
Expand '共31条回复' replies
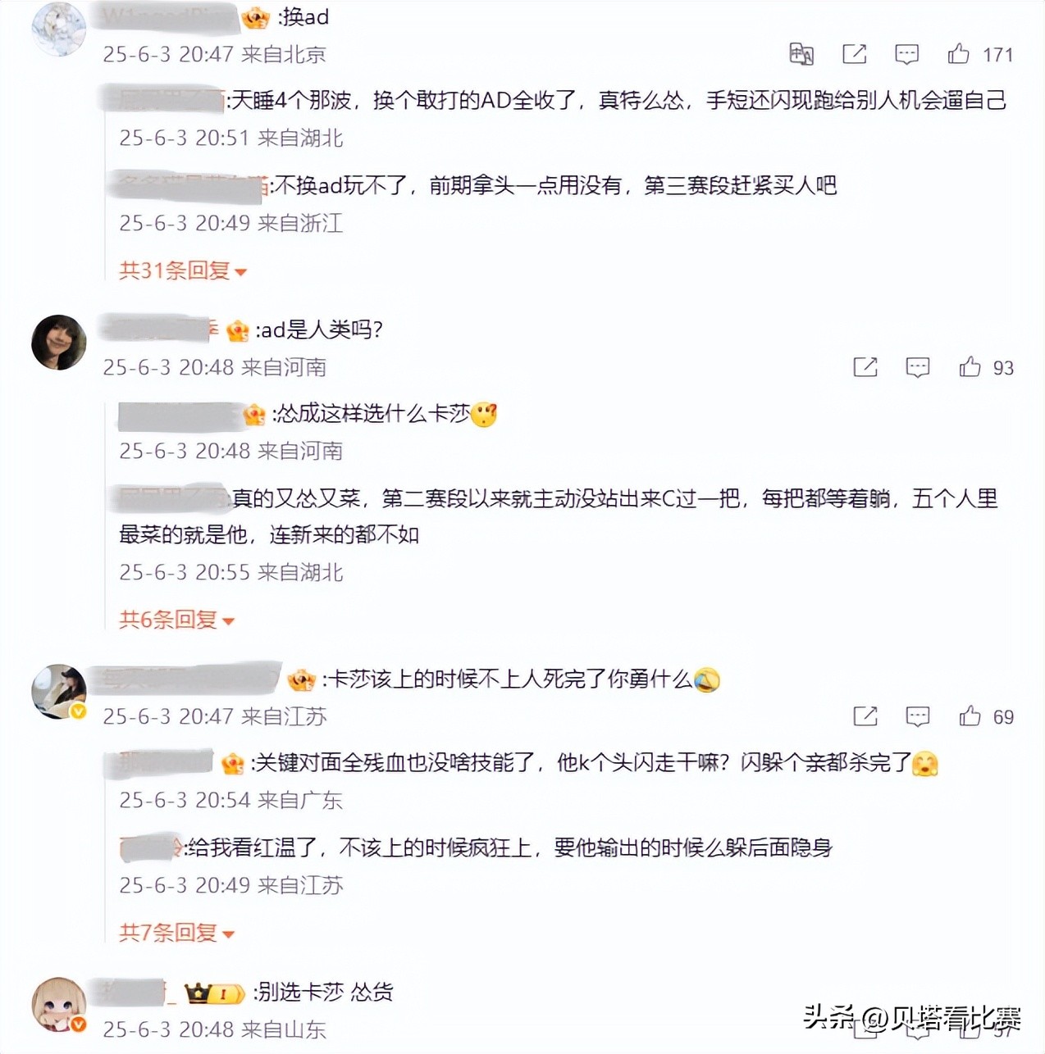pos(183,270)
